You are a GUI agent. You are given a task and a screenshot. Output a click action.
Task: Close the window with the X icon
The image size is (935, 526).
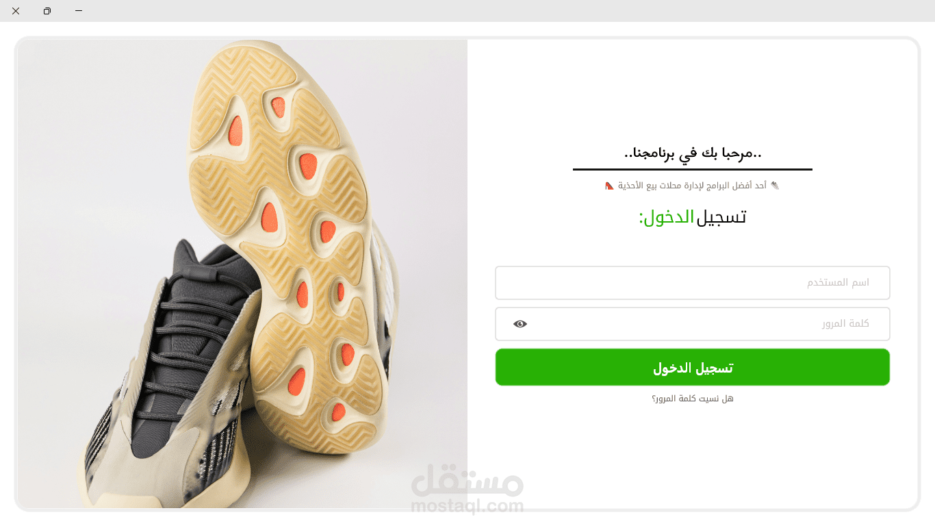click(x=16, y=11)
